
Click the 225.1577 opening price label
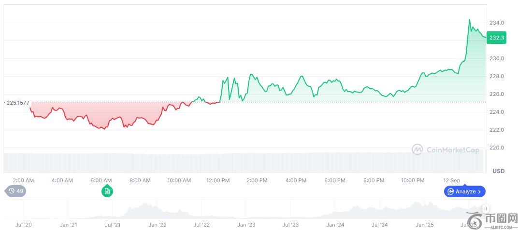click(17, 103)
